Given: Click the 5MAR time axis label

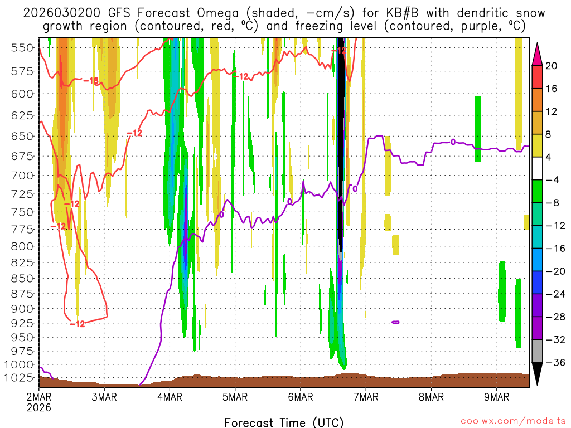Looking at the screenshot, I should click(235, 397).
